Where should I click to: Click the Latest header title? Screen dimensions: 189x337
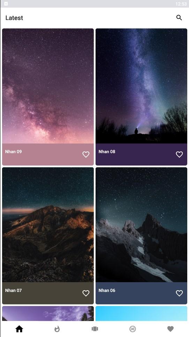(14, 18)
